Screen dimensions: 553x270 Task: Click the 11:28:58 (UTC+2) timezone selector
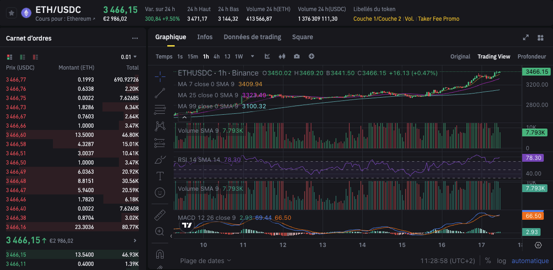pyautogui.click(x=447, y=261)
